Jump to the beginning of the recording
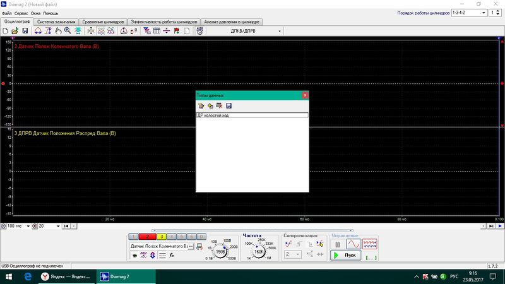The image size is (505, 284). click(66, 226)
